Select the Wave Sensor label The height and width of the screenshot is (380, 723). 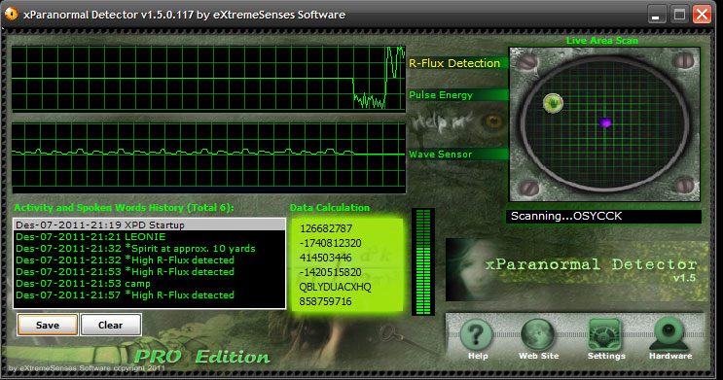click(441, 155)
